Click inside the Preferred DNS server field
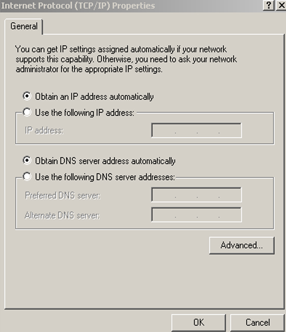286x332 pixels. [196, 194]
